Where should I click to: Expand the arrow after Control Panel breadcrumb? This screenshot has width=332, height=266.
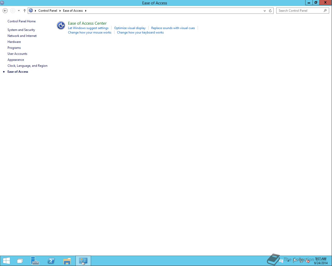point(60,11)
